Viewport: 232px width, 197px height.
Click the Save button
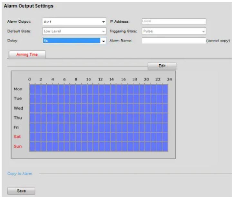point(21,191)
